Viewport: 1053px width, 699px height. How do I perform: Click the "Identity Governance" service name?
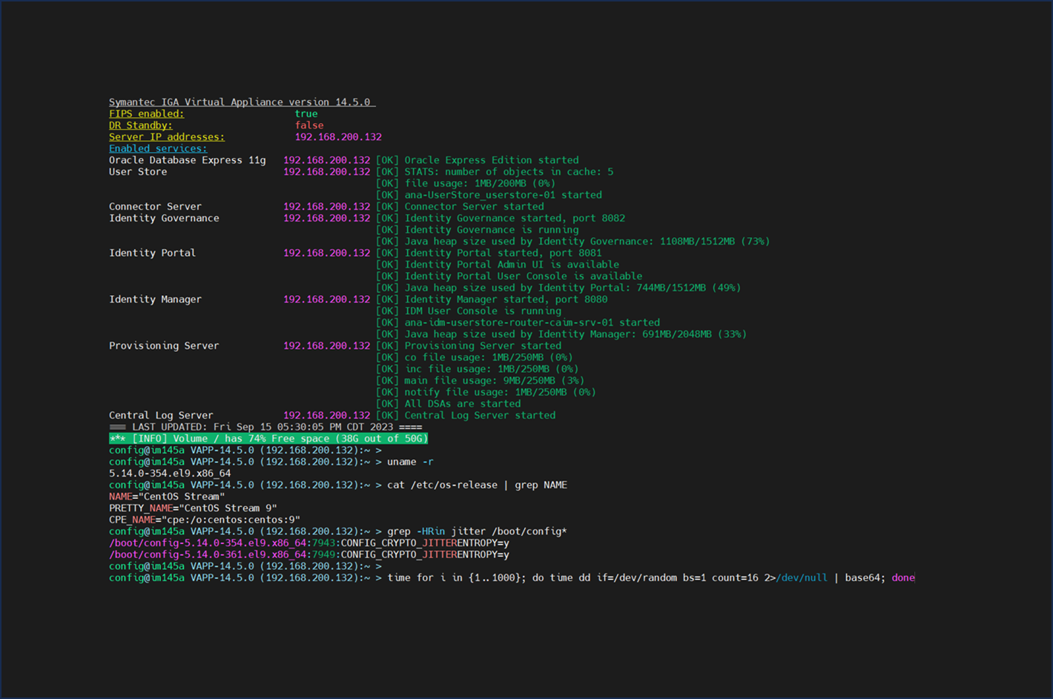(x=164, y=218)
